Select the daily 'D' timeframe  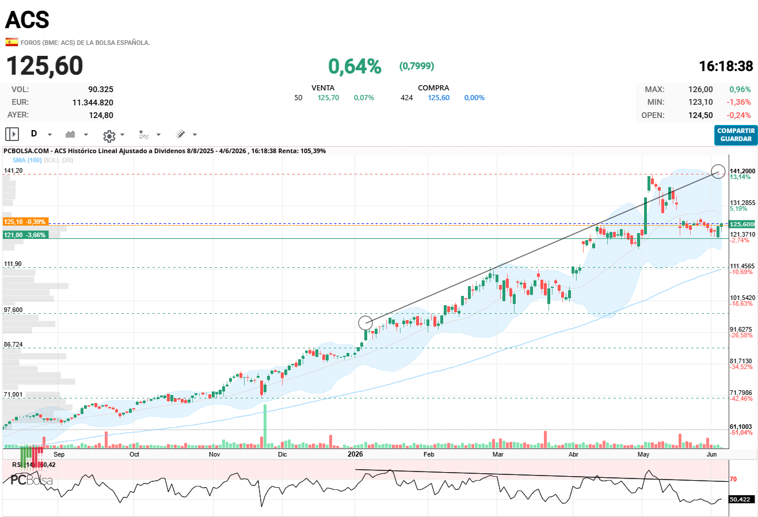point(34,134)
